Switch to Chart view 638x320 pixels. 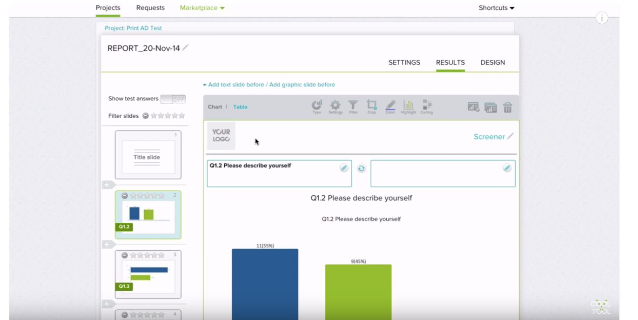pos(215,107)
